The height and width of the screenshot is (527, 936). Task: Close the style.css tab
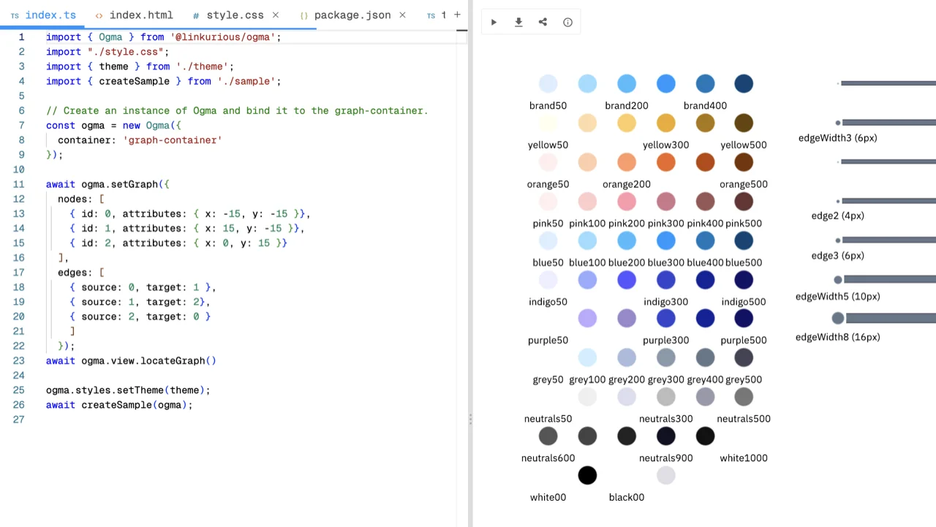click(x=276, y=15)
